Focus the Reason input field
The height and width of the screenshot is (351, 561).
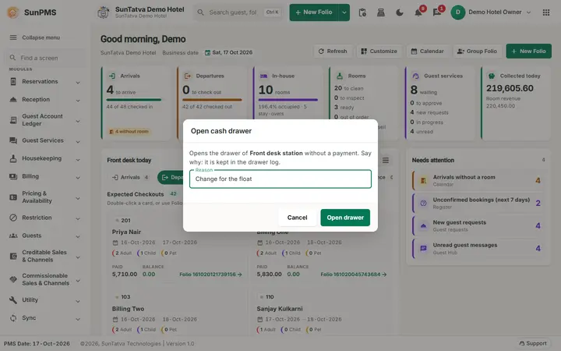tap(280, 179)
